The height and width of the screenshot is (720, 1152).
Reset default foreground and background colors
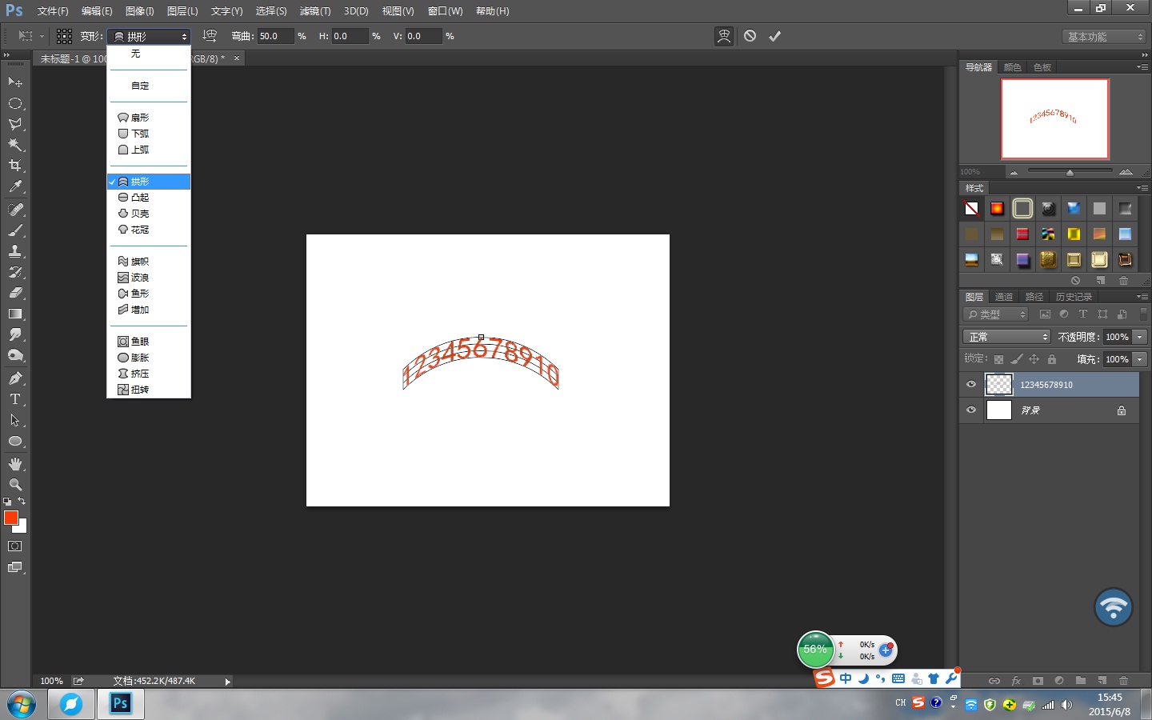point(7,502)
